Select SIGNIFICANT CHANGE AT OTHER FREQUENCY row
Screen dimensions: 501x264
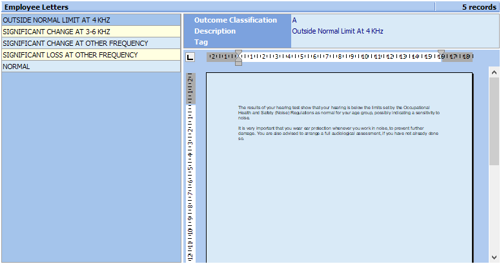pos(91,43)
